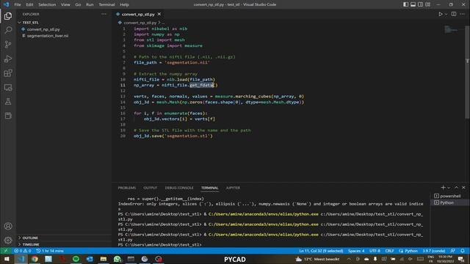Image resolution: width=470 pixels, height=264 pixels.
Task: Select the convert_np_stl.py editor tab
Action: pos(138,14)
